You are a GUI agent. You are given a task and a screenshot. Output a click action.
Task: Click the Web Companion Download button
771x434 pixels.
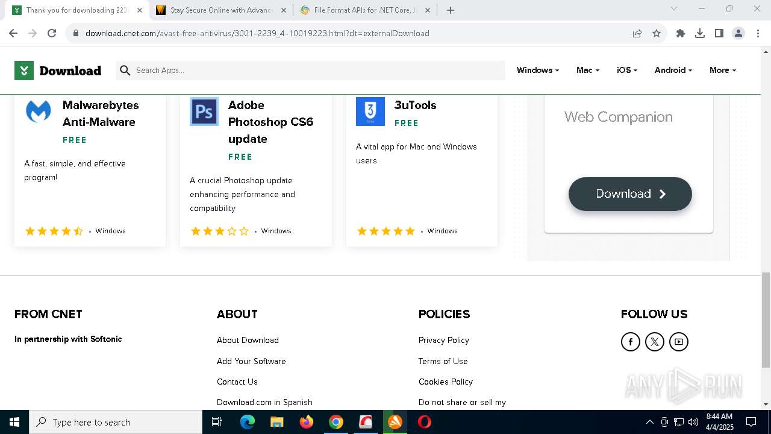click(x=630, y=194)
